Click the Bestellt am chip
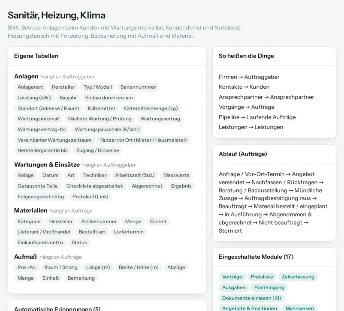Viewport: 344px width, 311px height. 92,232
